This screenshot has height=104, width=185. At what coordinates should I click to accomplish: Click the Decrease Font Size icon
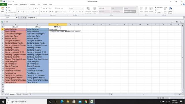tap(38, 8)
